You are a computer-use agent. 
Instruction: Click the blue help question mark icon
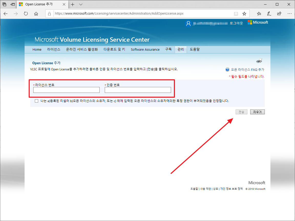click(x=227, y=70)
